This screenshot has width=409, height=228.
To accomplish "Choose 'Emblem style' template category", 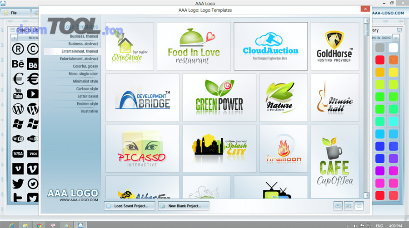I will [x=87, y=104].
